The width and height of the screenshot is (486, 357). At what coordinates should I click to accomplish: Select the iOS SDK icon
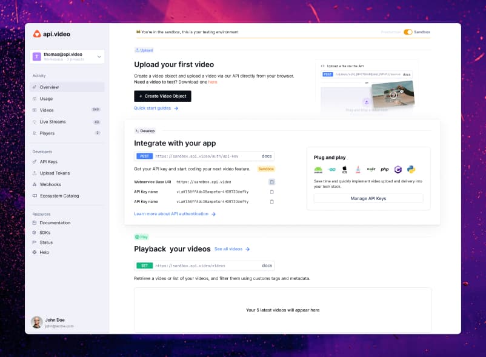pyautogui.click(x=345, y=170)
